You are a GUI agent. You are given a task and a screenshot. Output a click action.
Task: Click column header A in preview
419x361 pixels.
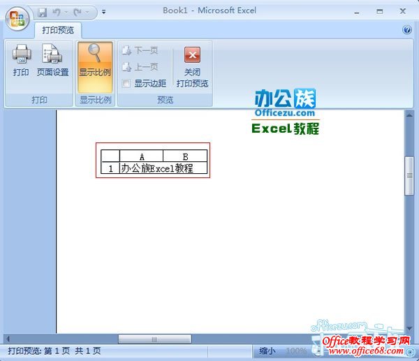142,156
